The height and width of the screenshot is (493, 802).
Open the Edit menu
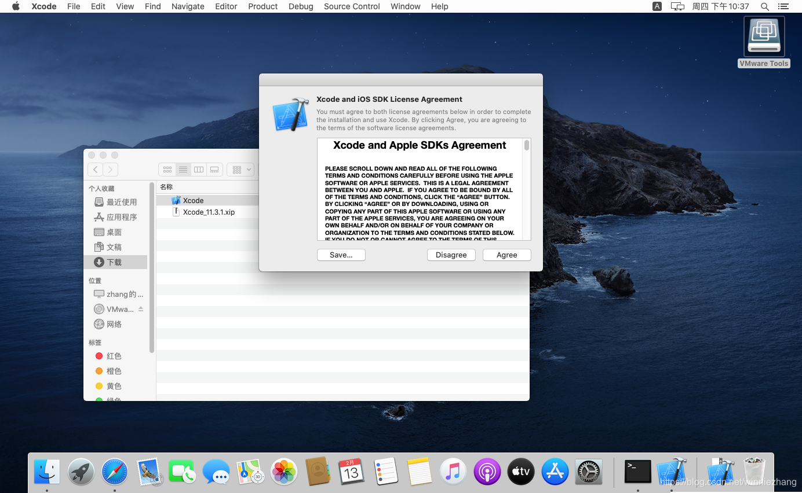(x=98, y=6)
